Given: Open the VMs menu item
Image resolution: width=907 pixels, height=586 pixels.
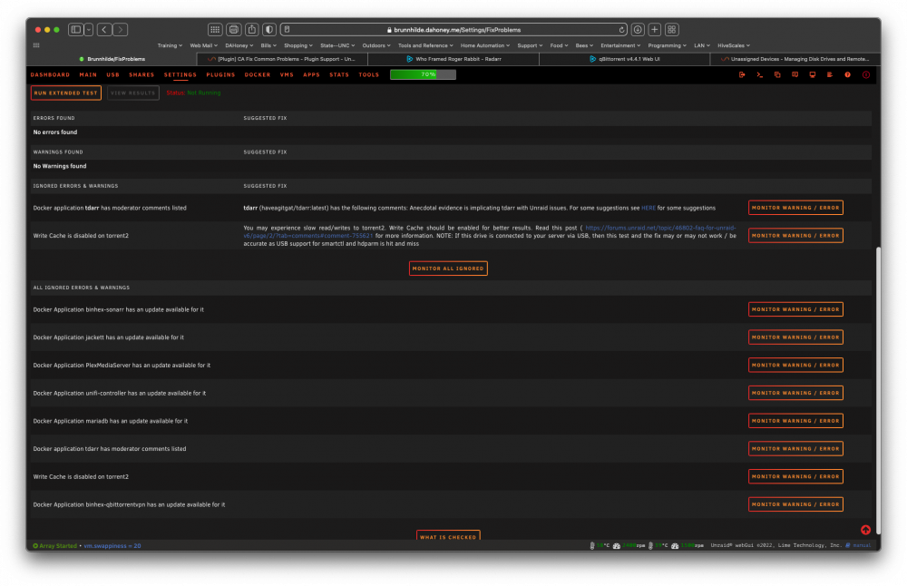Looking at the screenshot, I should click(x=287, y=74).
